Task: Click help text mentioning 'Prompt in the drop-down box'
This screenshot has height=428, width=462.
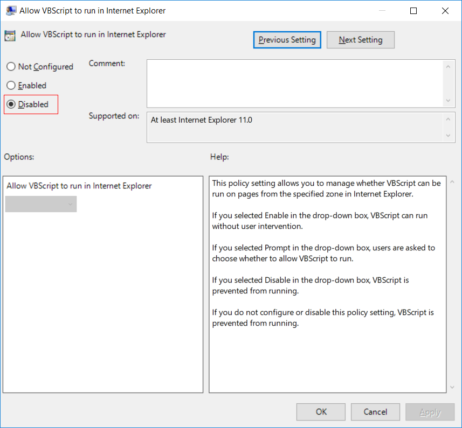Action: pyautogui.click(x=323, y=253)
